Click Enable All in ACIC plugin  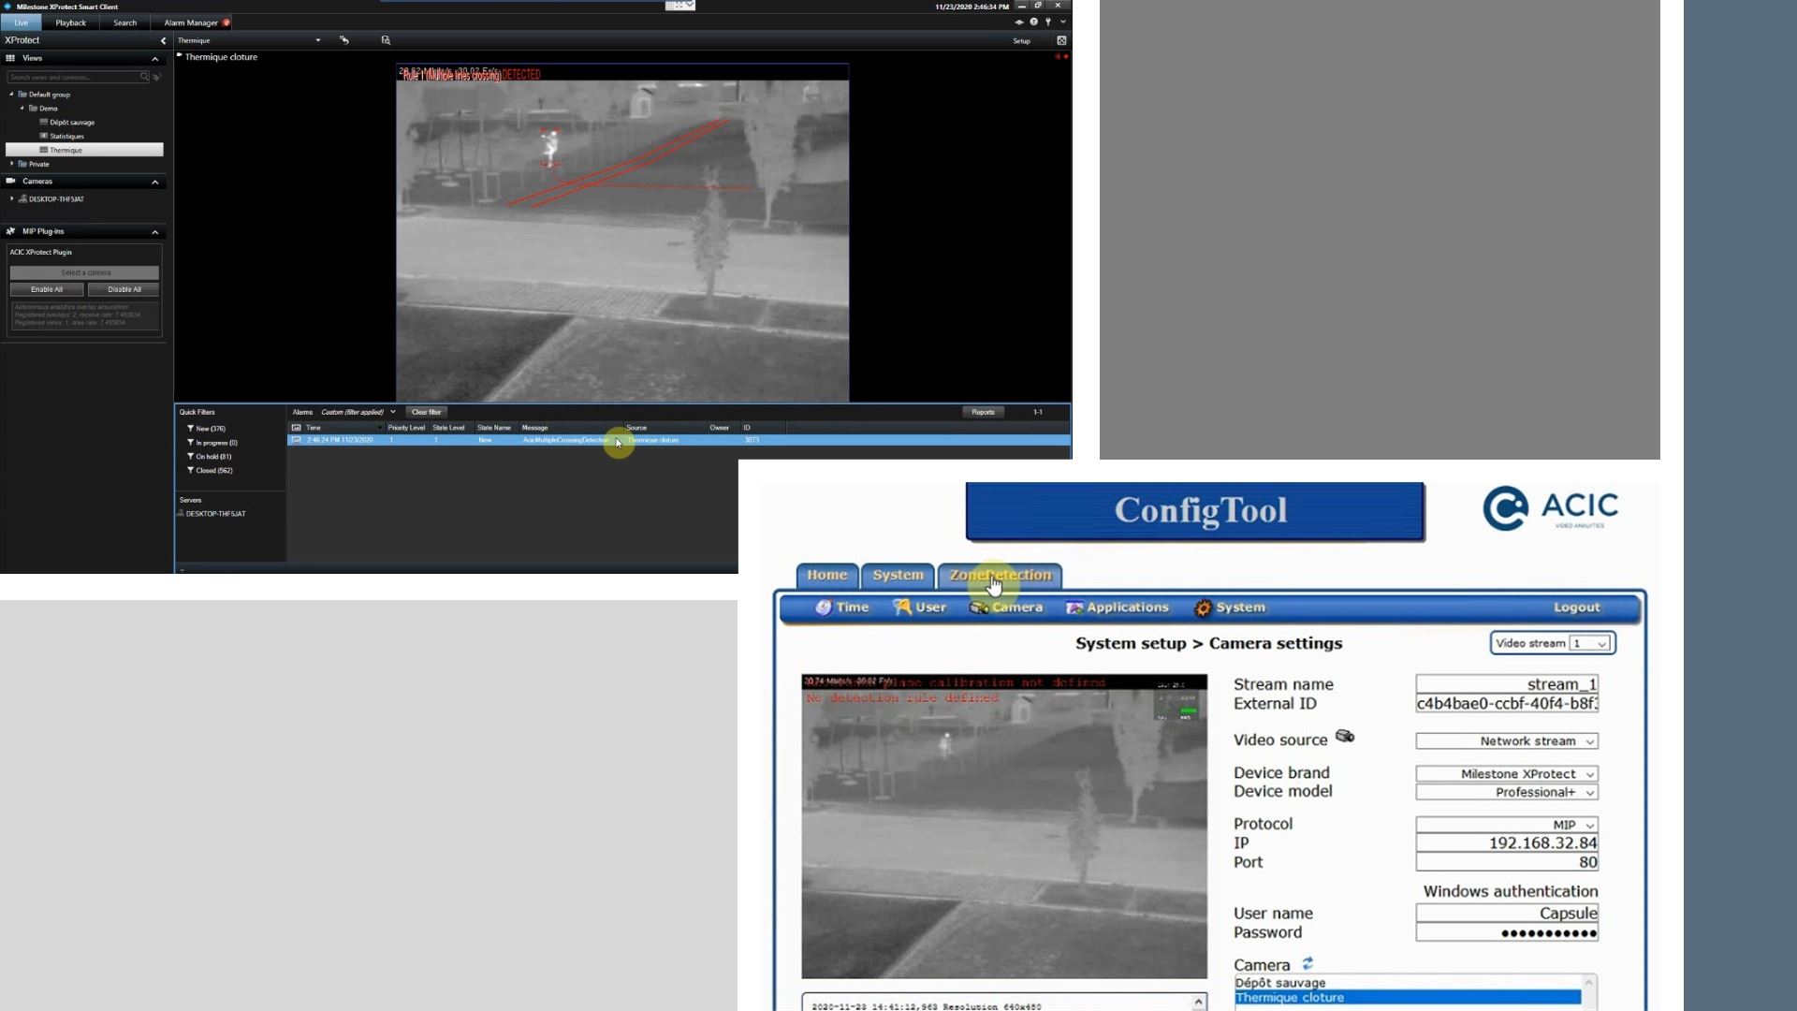[x=47, y=289]
